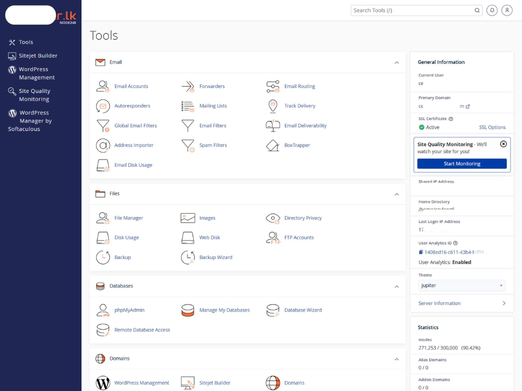Click the Email Filters funnel icon
This screenshot has height=391, width=522.
coord(188,126)
